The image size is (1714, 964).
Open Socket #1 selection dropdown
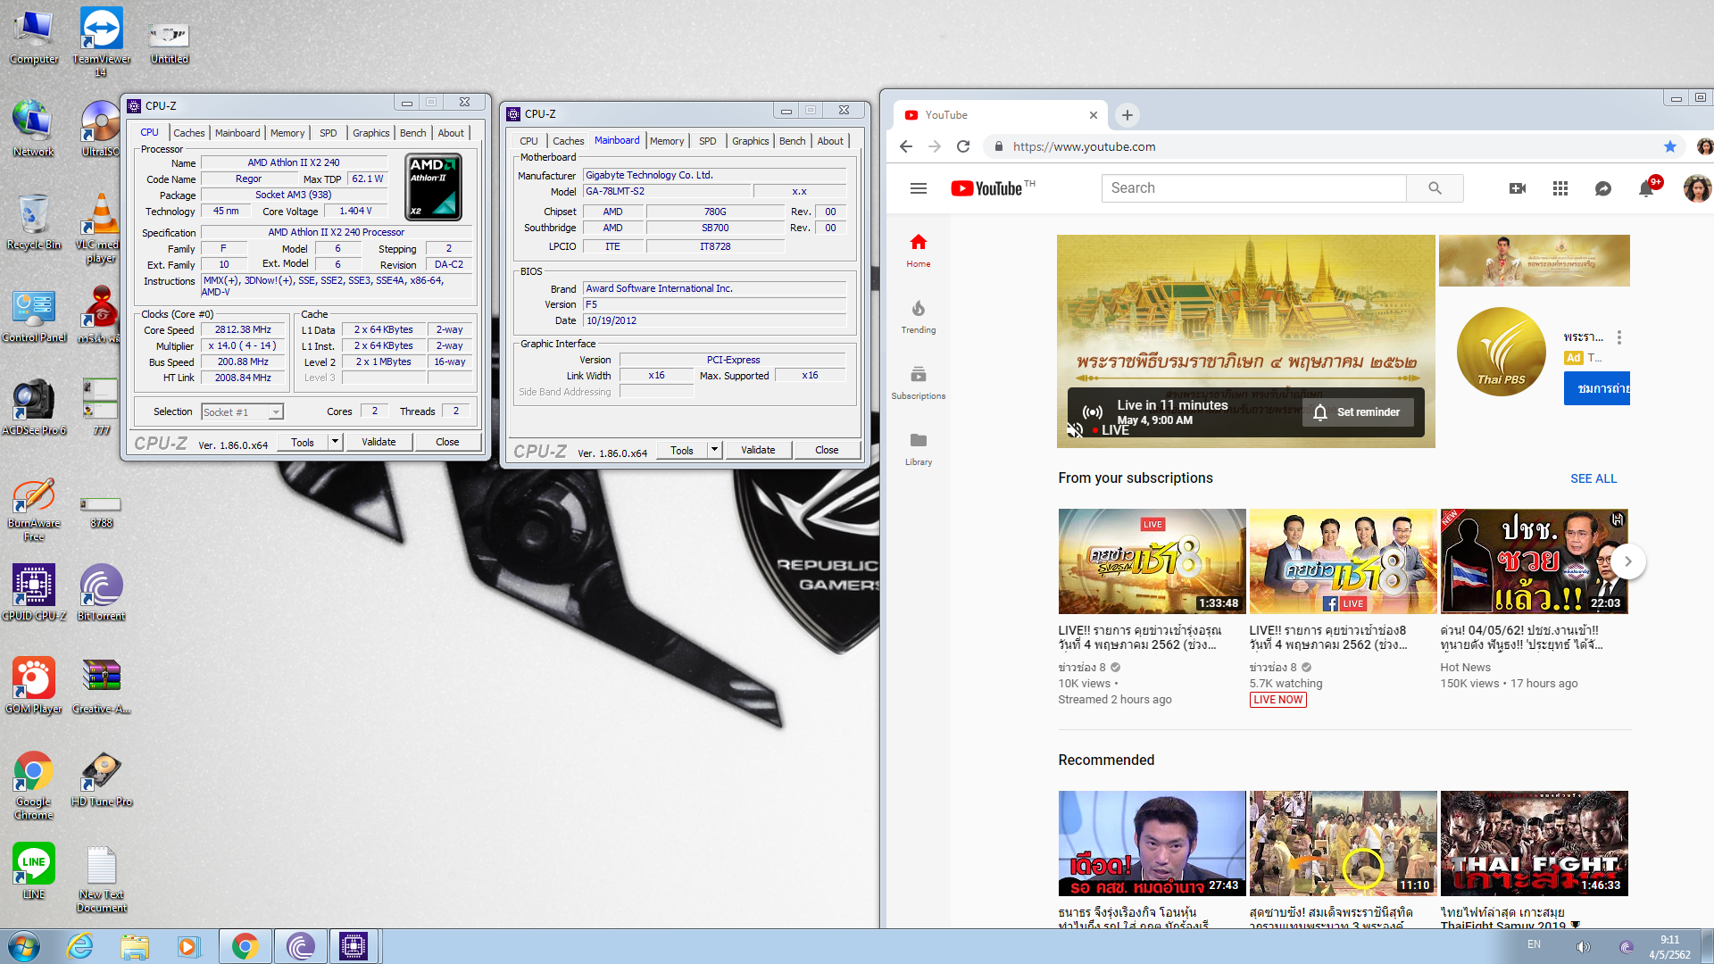pyautogui.click(x=242, y=411)
